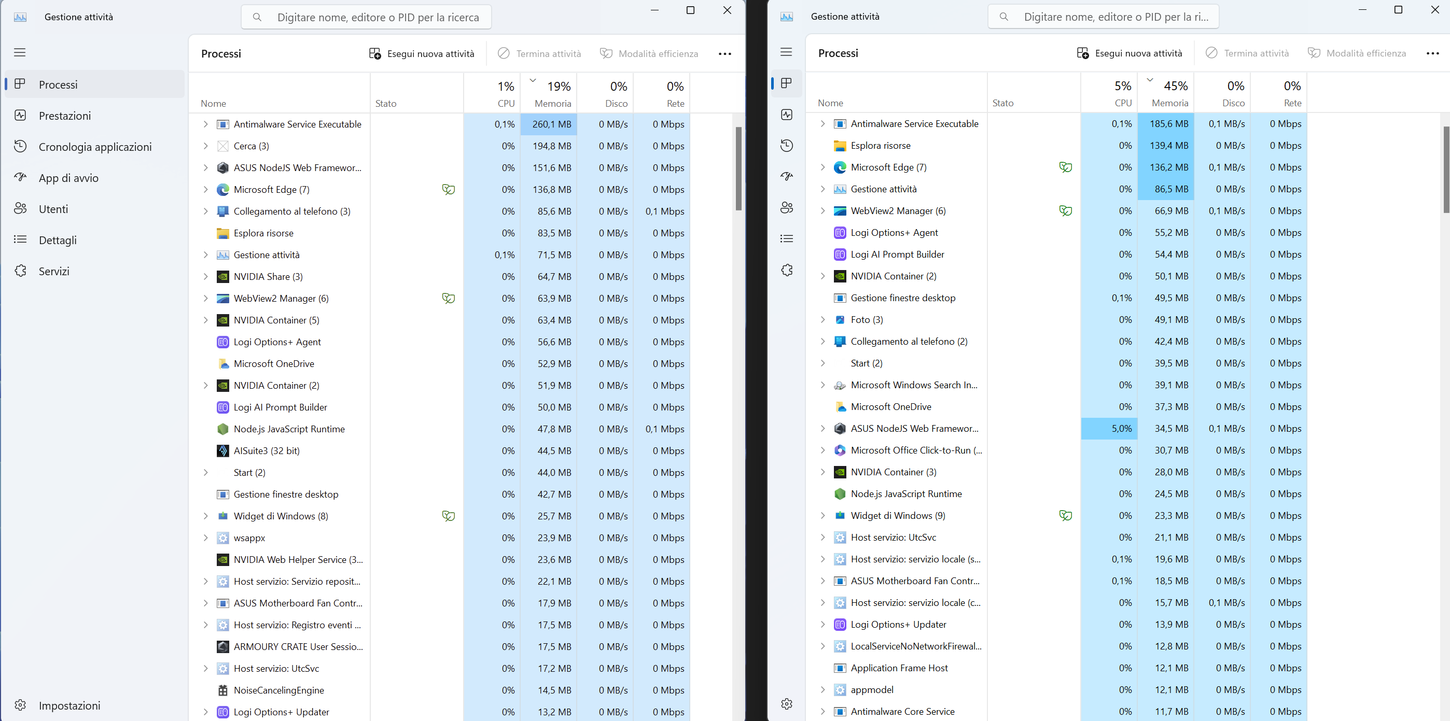The width and height of the screenshot is (1450, 721).
Task: Click Microsoft Windows Search Indexer icon
Action: click(x=840, y=385)
